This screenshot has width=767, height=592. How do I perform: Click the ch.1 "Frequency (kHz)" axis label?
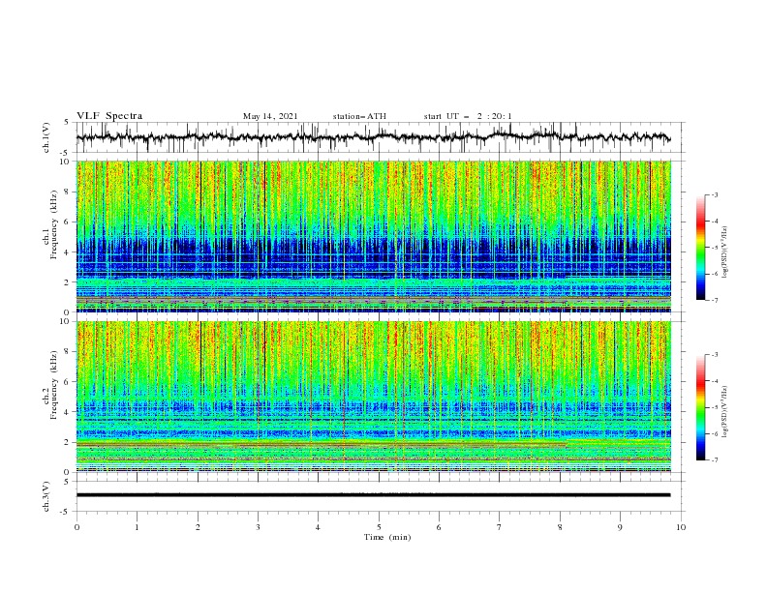[55, 223]
